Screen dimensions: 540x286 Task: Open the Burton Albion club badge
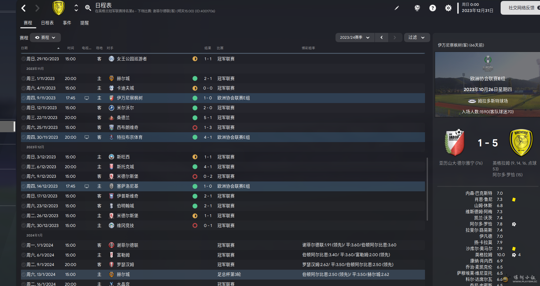58,8
